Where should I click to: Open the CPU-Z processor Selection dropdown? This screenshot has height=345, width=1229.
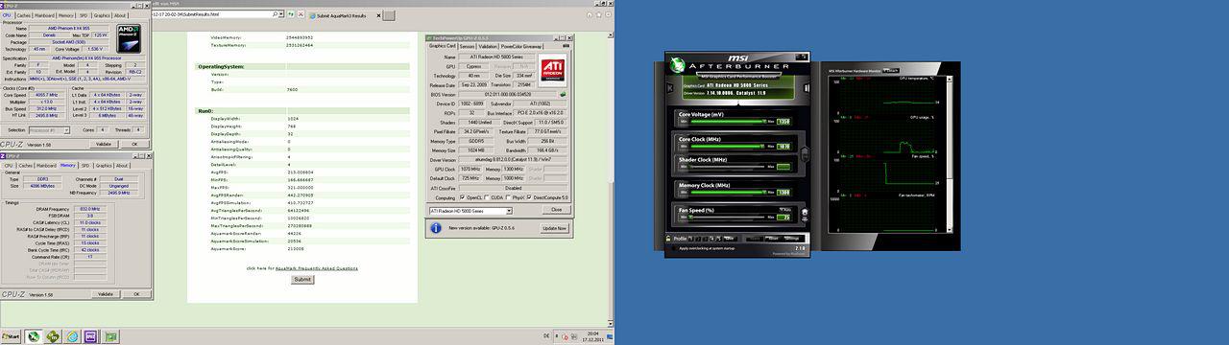tap(49, 130)
